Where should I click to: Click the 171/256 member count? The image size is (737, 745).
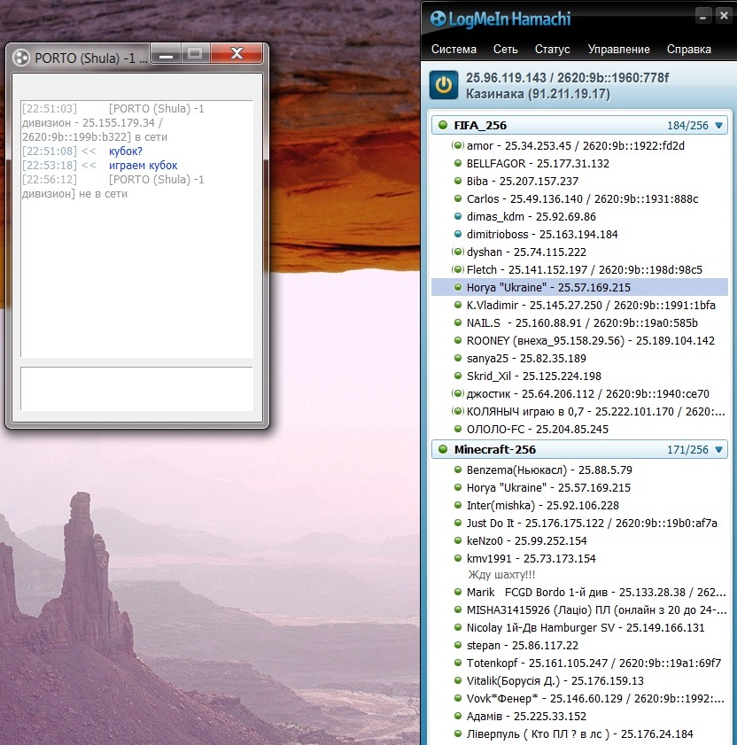pyautogui.click(x=687, y=449)
